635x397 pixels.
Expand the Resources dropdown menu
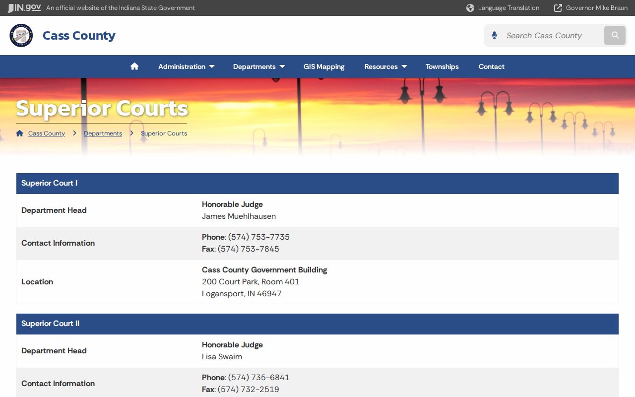pos(385,66)
